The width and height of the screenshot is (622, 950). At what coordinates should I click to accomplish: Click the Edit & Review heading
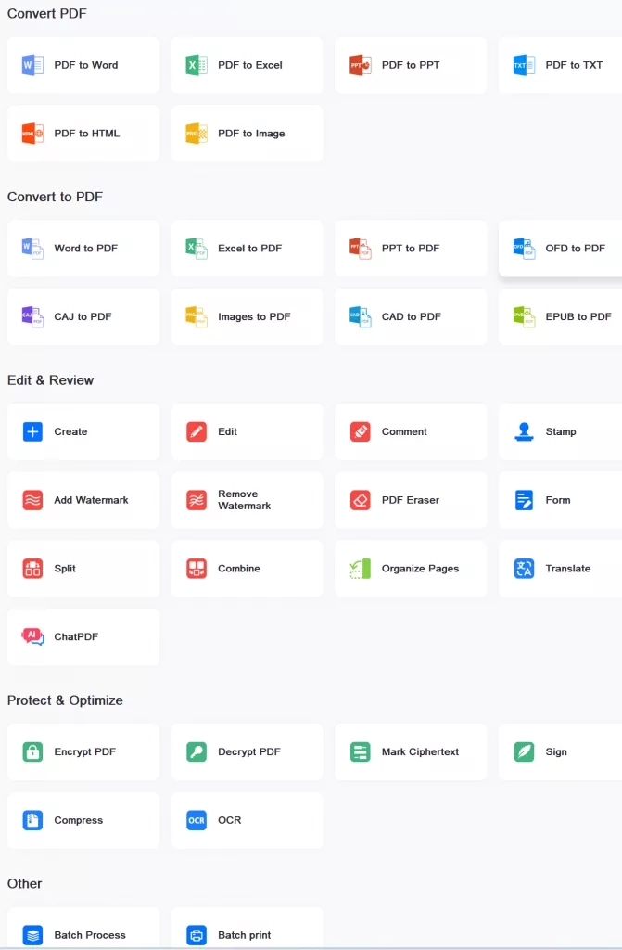(x=50, y=380)
